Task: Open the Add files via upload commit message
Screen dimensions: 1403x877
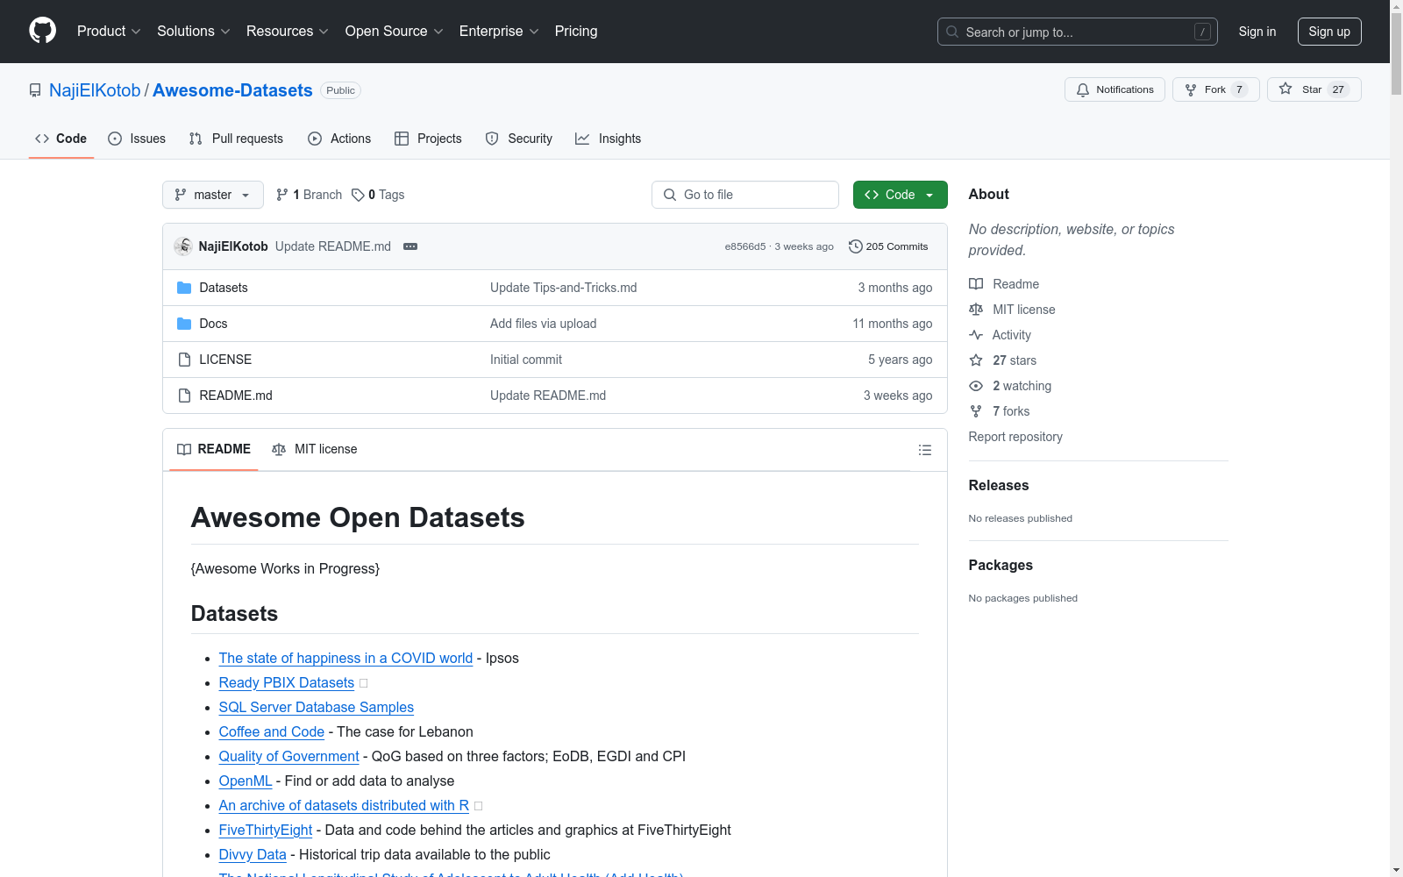Action: (544, 324)
